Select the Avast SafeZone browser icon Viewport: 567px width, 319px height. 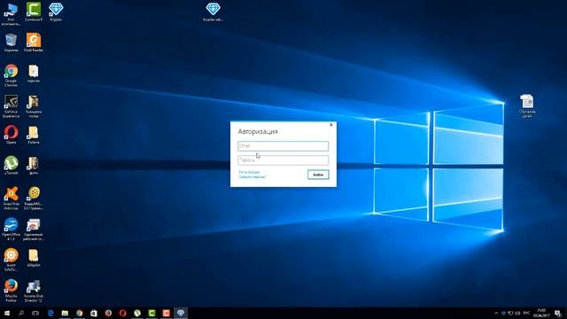(x=11, y=260)
